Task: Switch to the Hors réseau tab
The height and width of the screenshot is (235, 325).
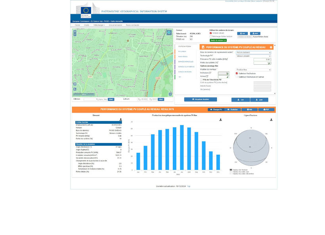Action: 183,56
